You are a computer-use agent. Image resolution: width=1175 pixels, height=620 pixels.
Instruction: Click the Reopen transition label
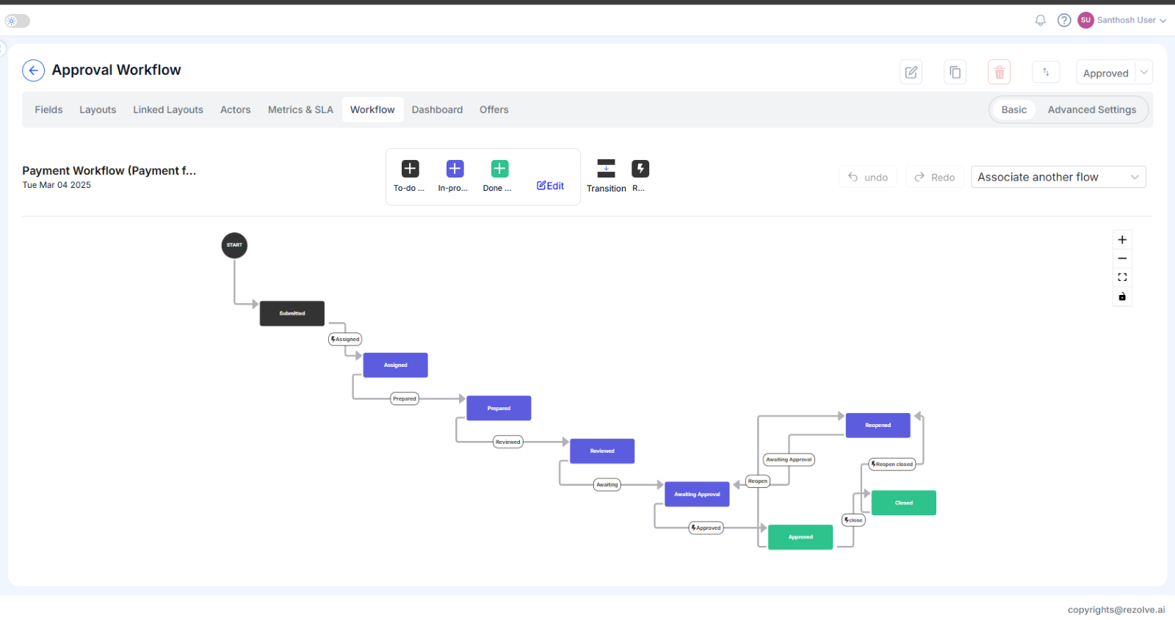click(x=758, y=481)
